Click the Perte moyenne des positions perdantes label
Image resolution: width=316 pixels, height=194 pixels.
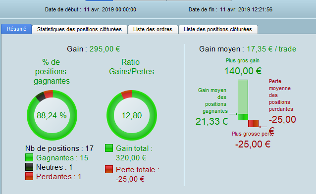(x=281, y=95)
